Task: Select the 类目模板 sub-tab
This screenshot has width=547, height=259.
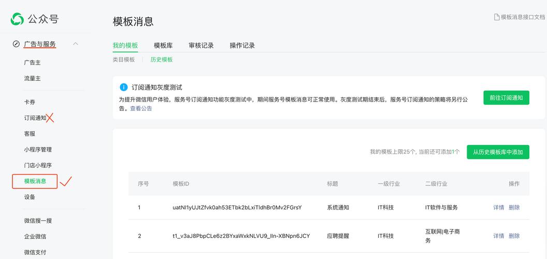Action: [123, 60]
